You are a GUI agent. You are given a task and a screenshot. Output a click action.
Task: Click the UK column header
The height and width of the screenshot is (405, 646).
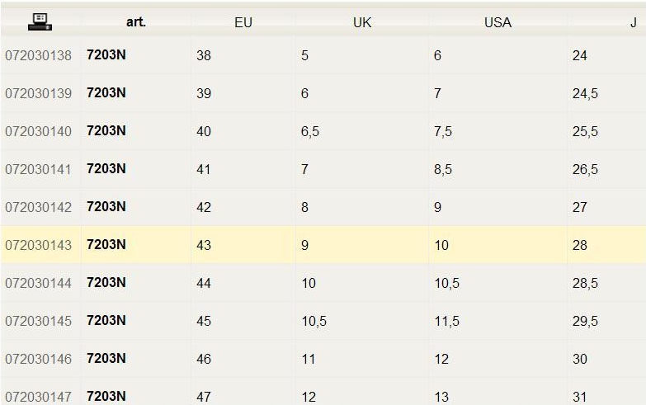[362, 22]
